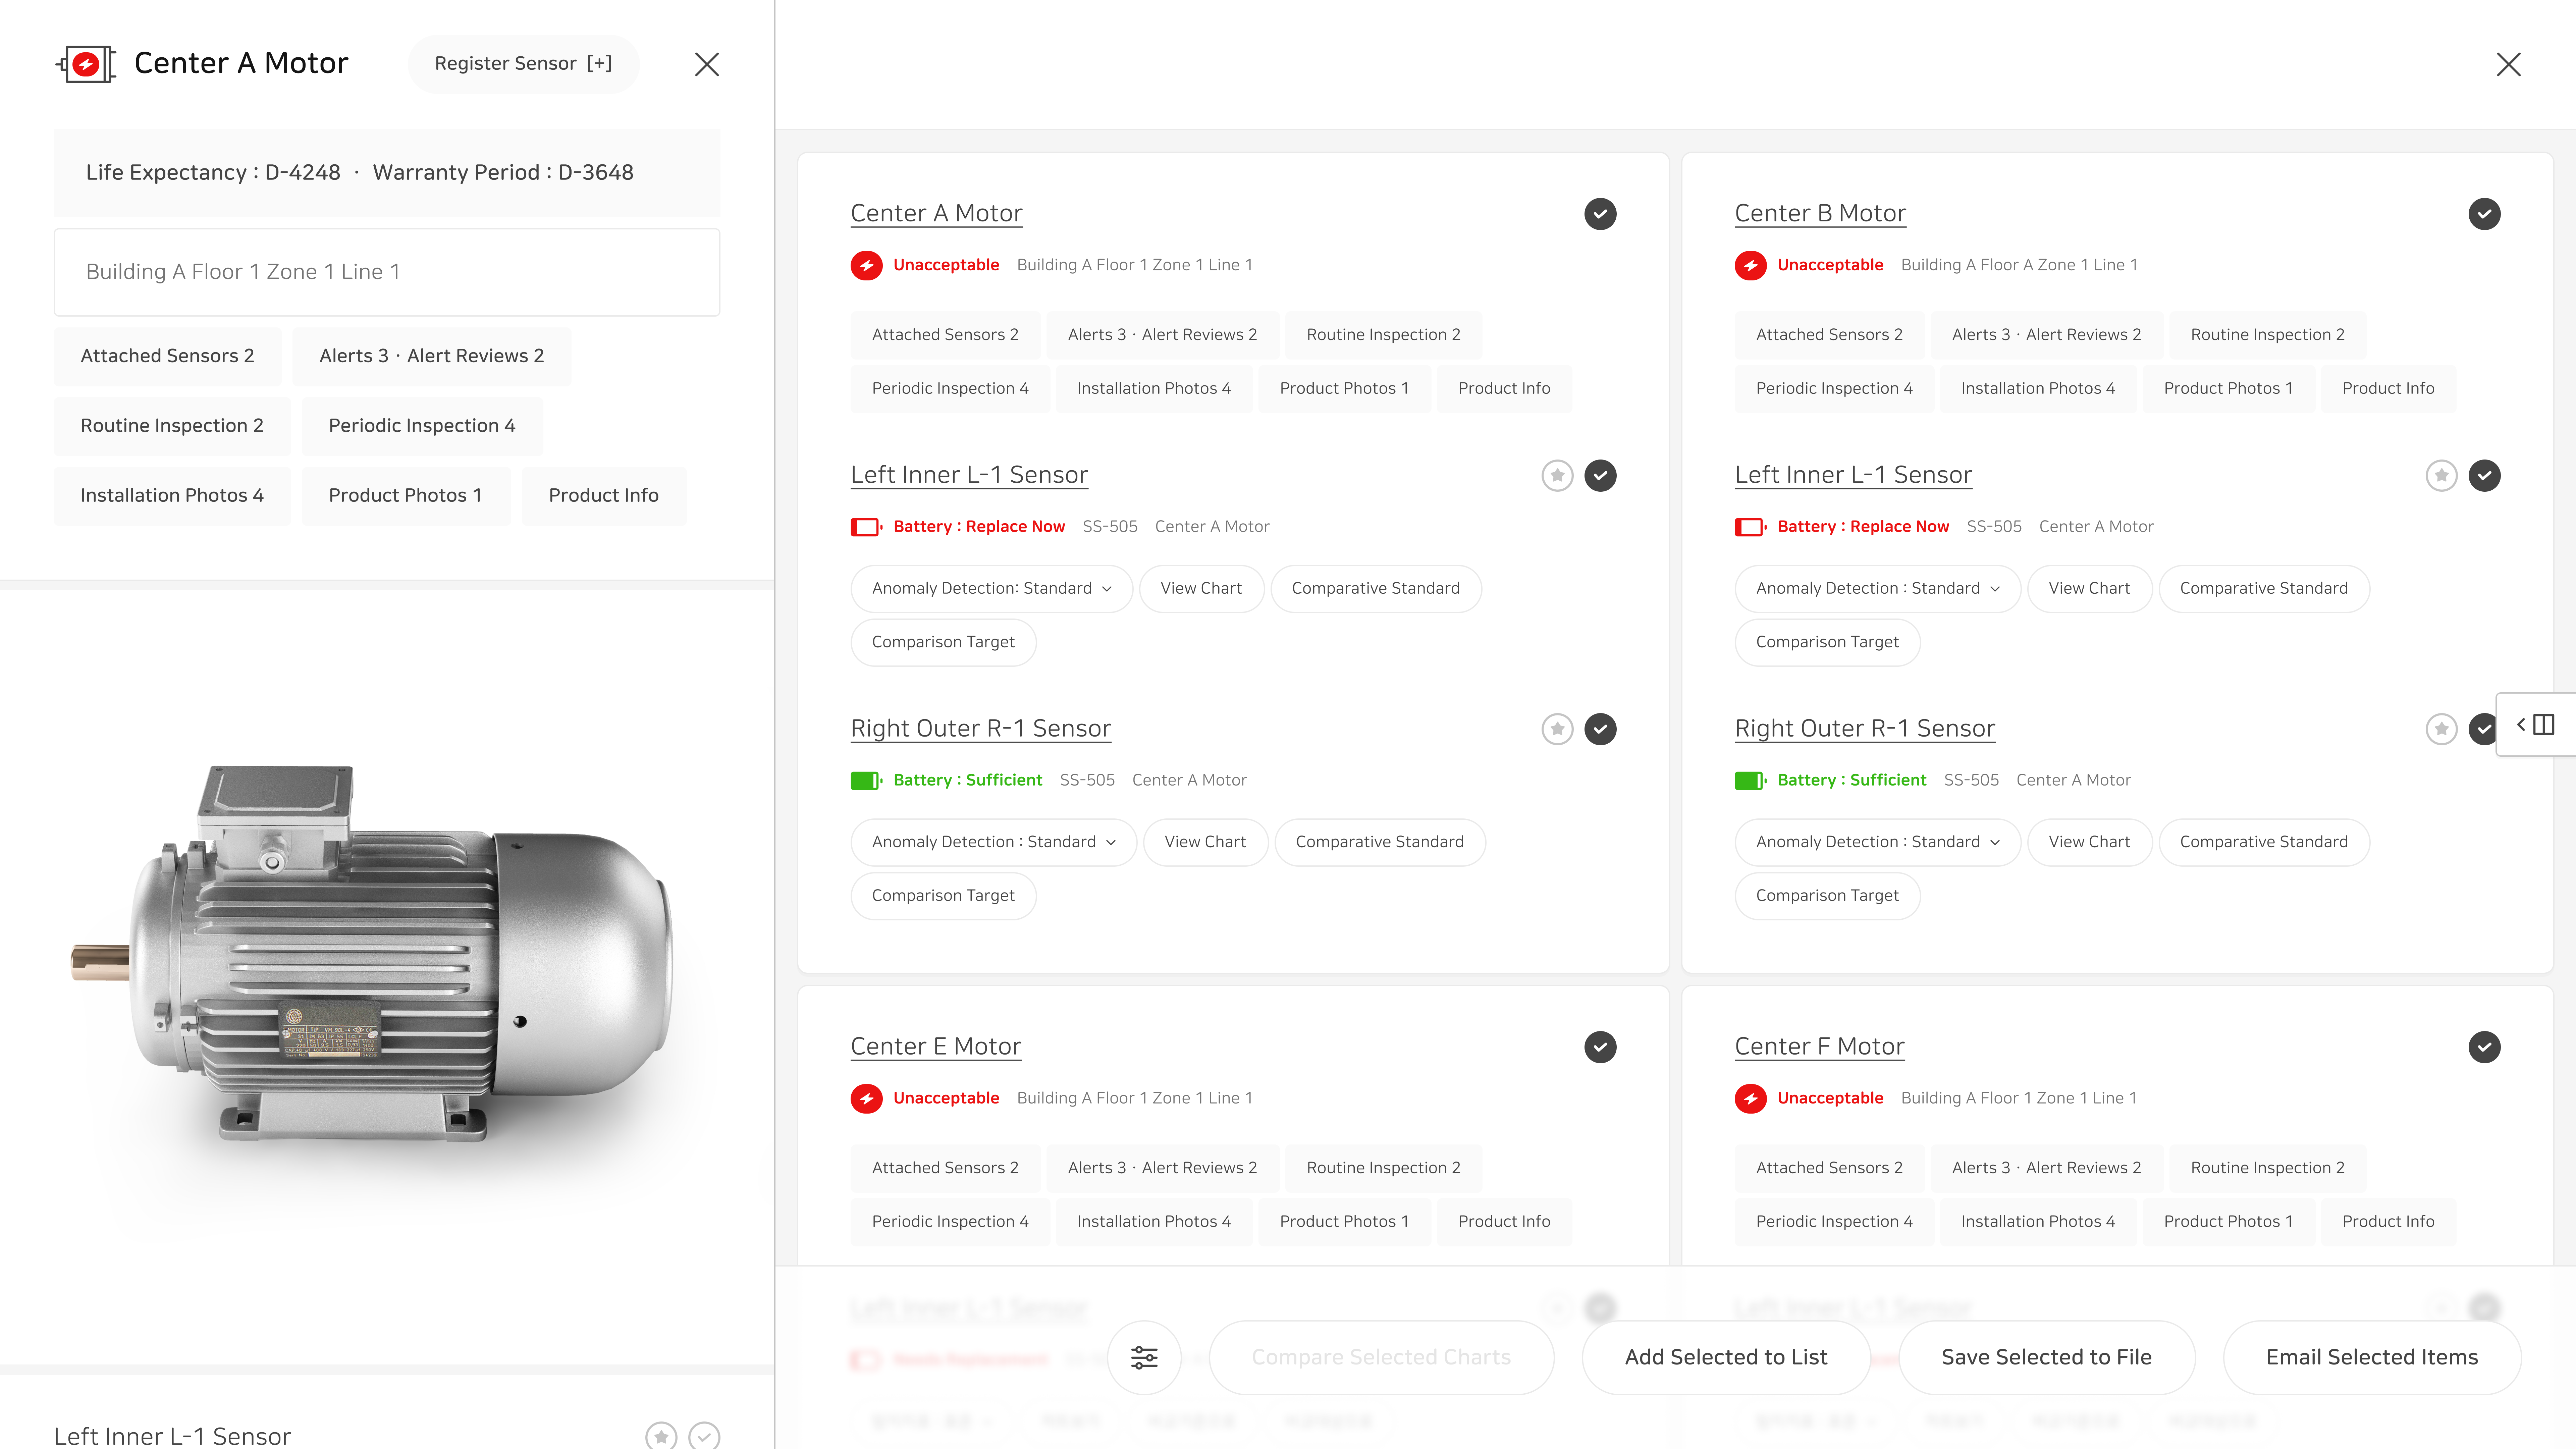Star the Left Inner L-1 Sensor under Center A Motor card
The height and width of the screenshot is (1449, 2576).
tap(1557, 476)
